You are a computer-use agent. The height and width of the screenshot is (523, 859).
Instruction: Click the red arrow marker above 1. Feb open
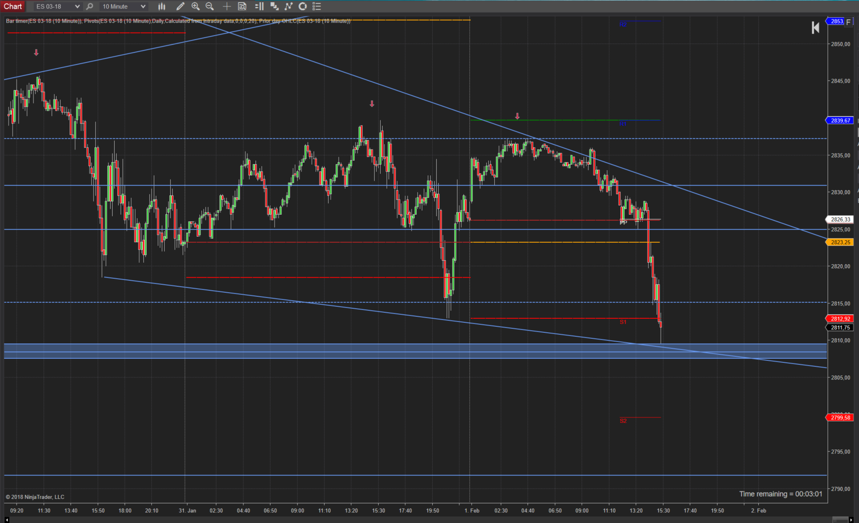(x=517, y=116)
